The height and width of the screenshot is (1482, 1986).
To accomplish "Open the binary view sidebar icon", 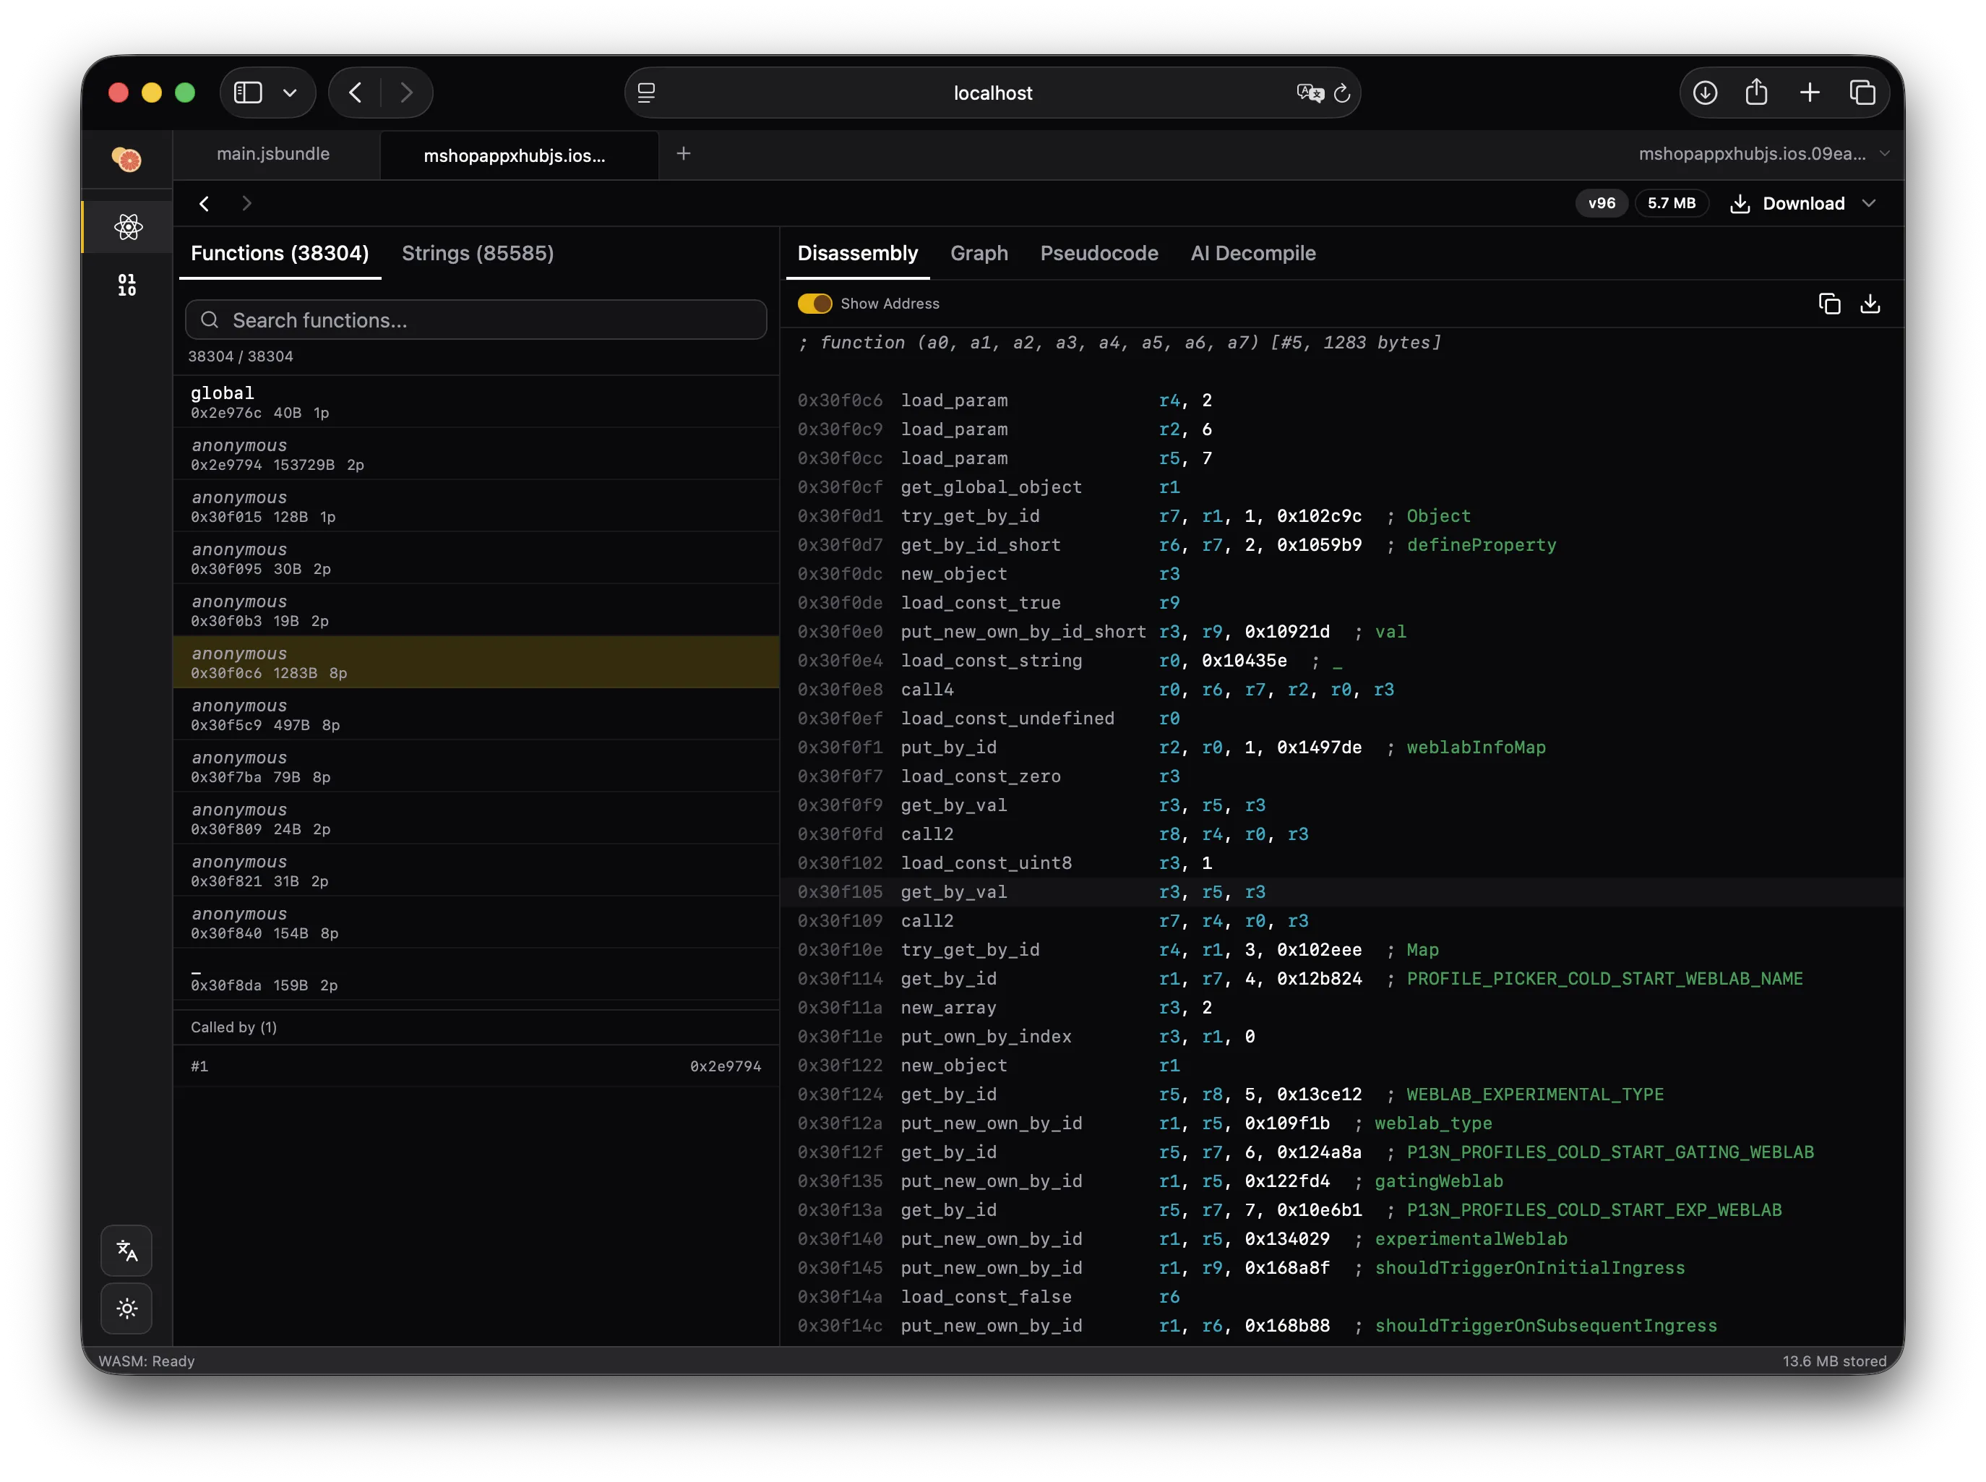I will click(127, 284).
